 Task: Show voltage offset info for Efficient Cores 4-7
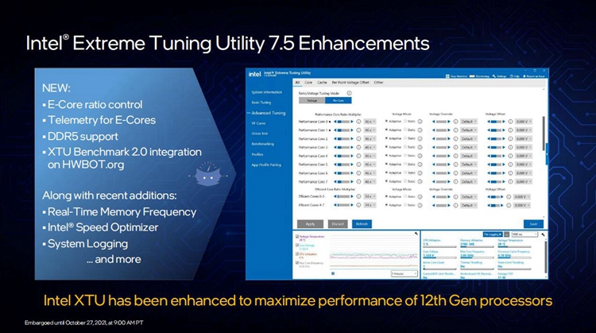click(x=509, y=205)
